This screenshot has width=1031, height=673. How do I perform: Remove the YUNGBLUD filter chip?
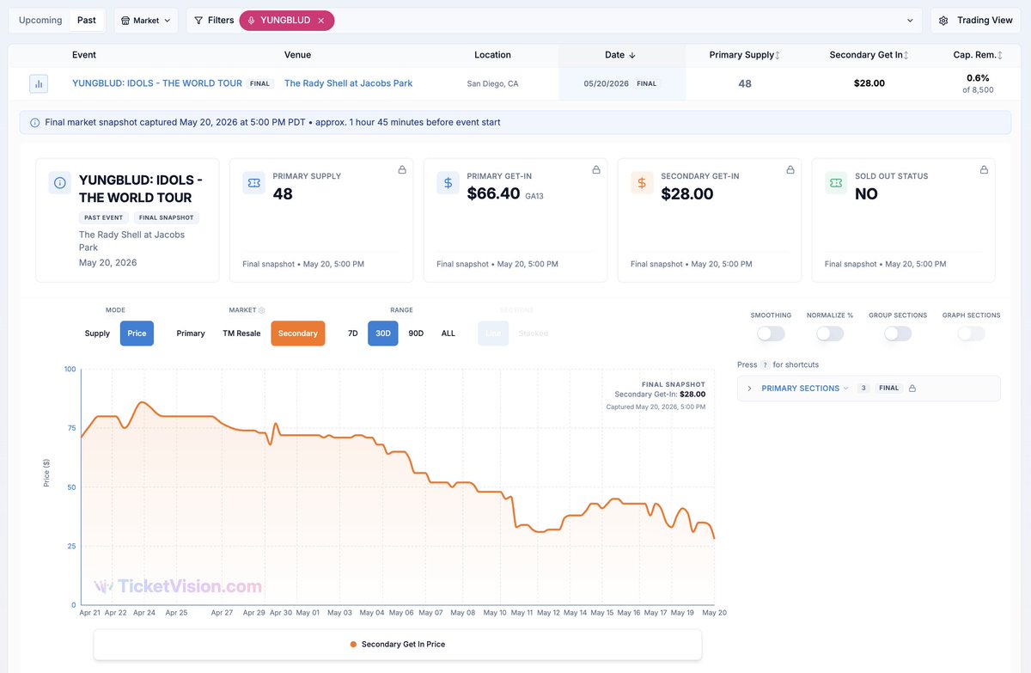coord(321,21)
